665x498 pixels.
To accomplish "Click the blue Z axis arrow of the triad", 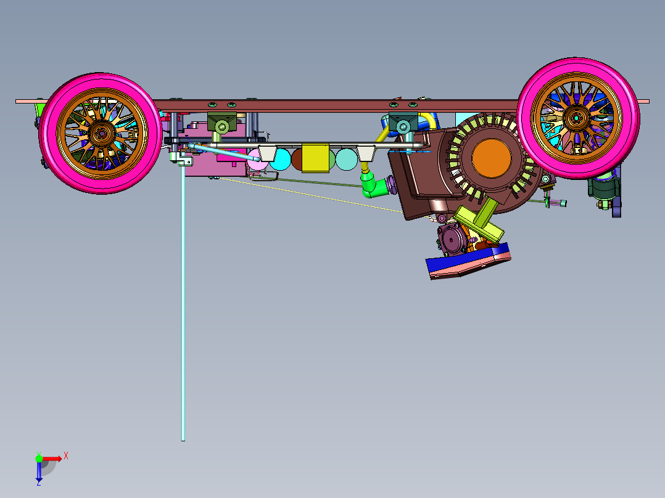I will (39, 471).
